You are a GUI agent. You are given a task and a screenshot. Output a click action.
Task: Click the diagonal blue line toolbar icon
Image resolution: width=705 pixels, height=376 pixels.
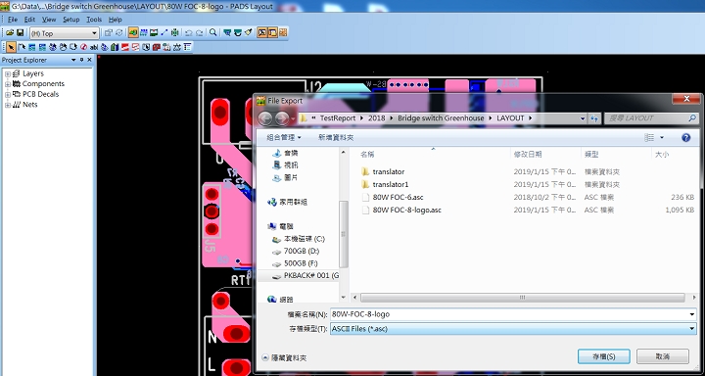coord(164,33)
